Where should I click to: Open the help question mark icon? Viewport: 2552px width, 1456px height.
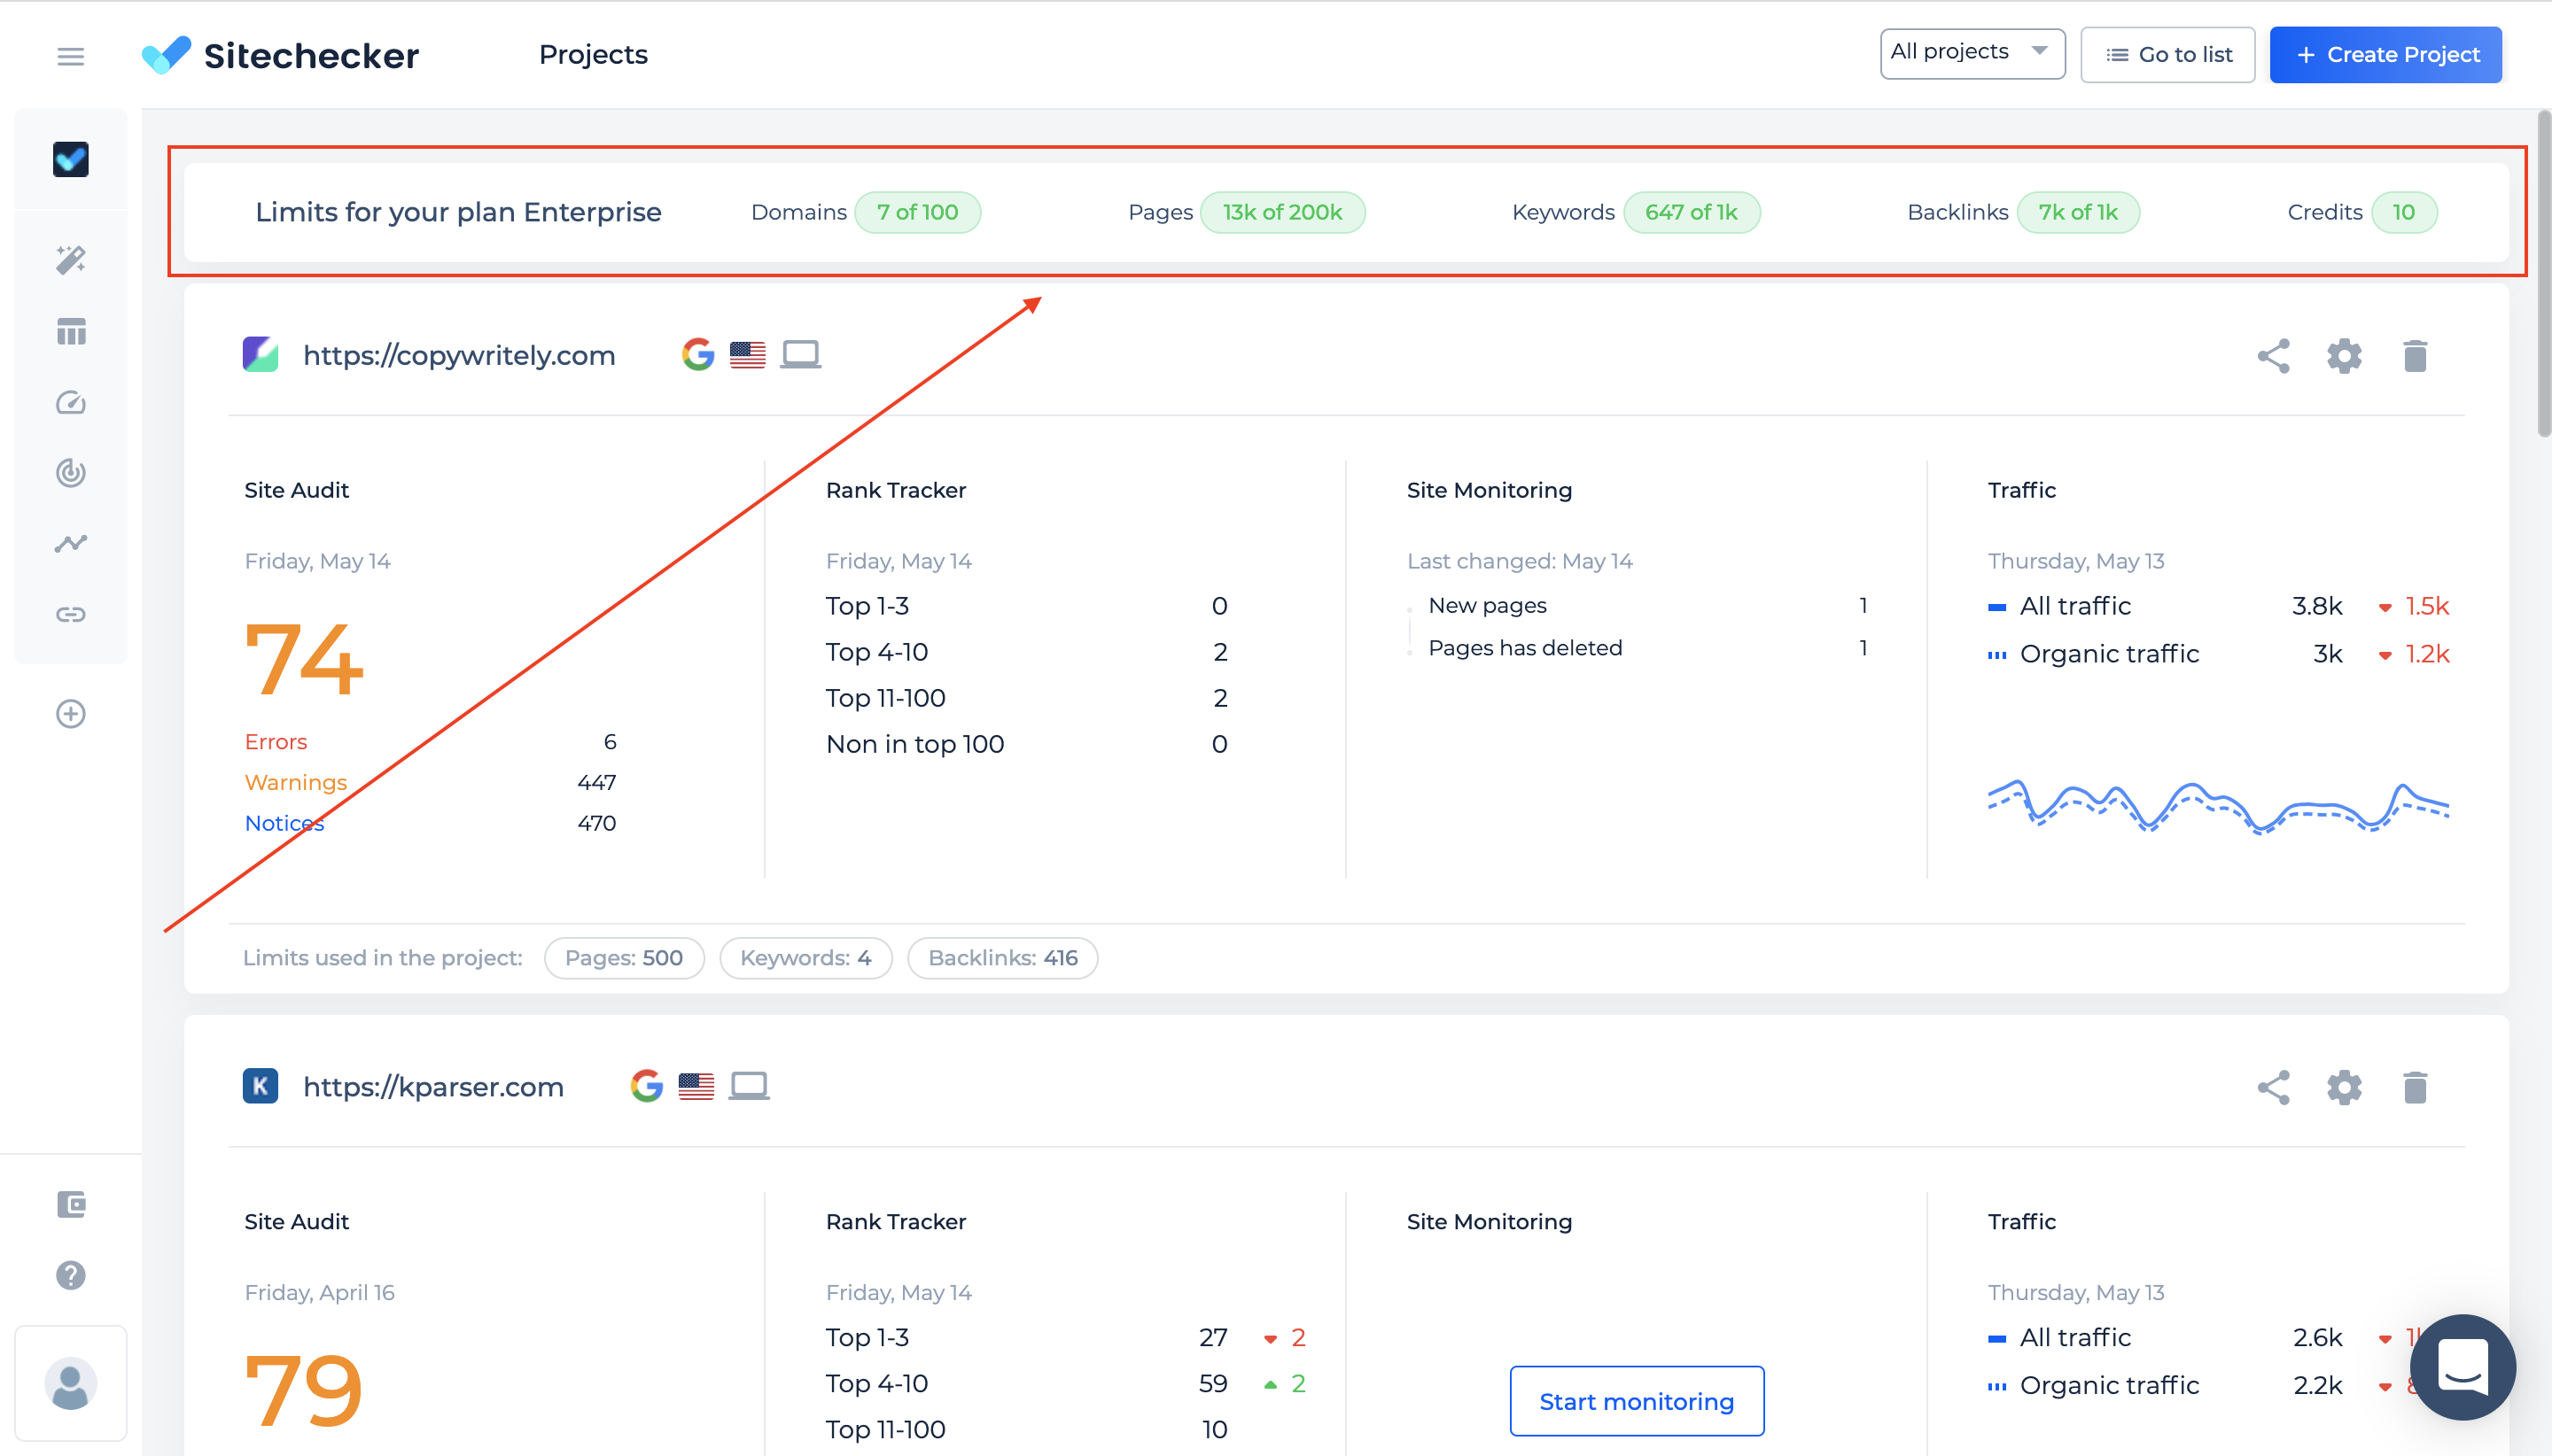tap(70, 1275)
